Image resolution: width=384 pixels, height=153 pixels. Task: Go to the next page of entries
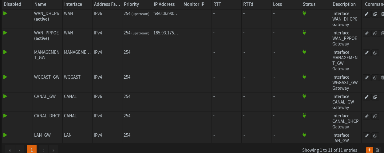[x=44, y=150]
